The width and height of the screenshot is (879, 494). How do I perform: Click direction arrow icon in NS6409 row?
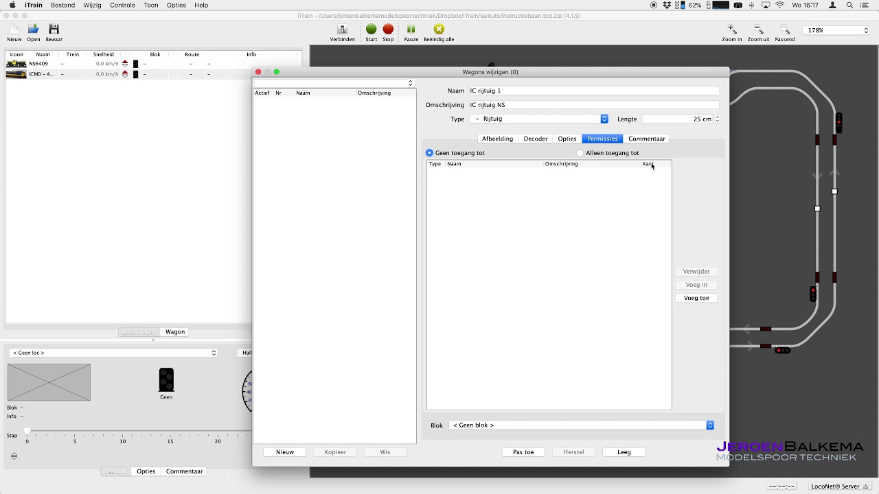tap(125, 64)
